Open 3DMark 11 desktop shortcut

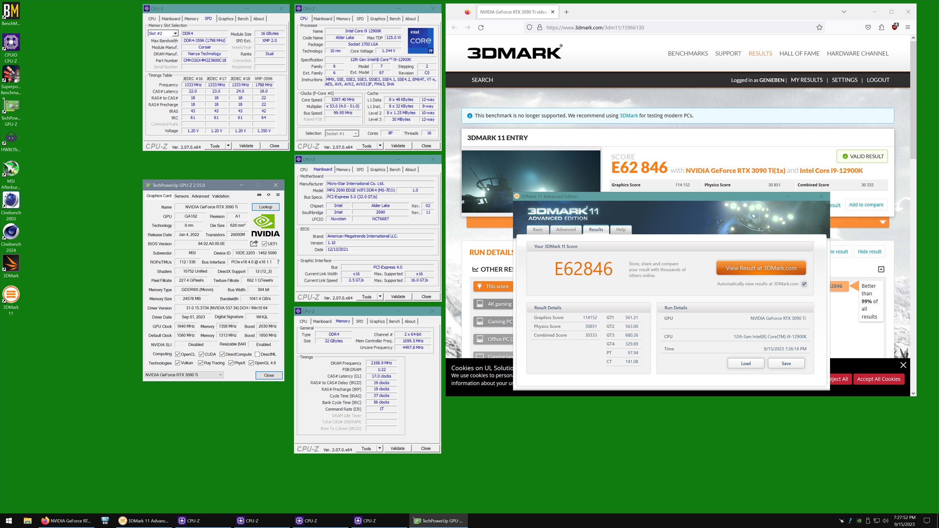tap(11, 301)
